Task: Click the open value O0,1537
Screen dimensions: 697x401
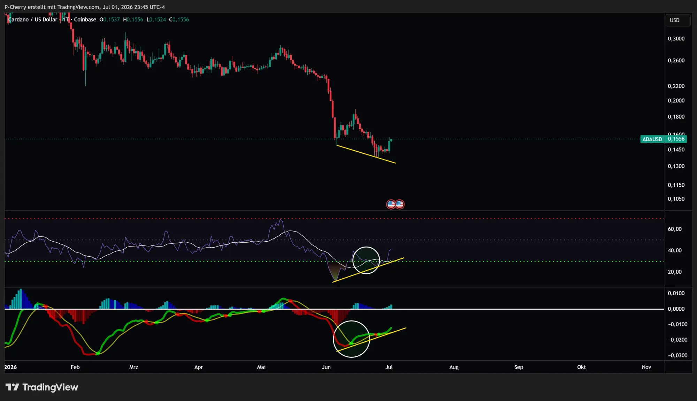Action: tap(109, 20)
